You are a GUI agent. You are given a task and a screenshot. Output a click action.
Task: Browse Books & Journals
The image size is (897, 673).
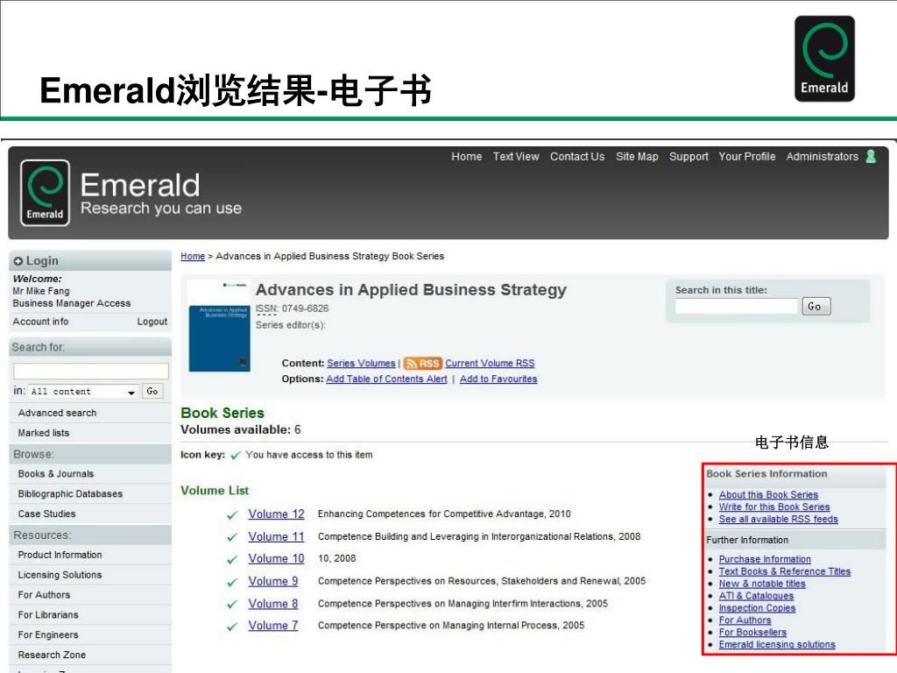point(55,474)
